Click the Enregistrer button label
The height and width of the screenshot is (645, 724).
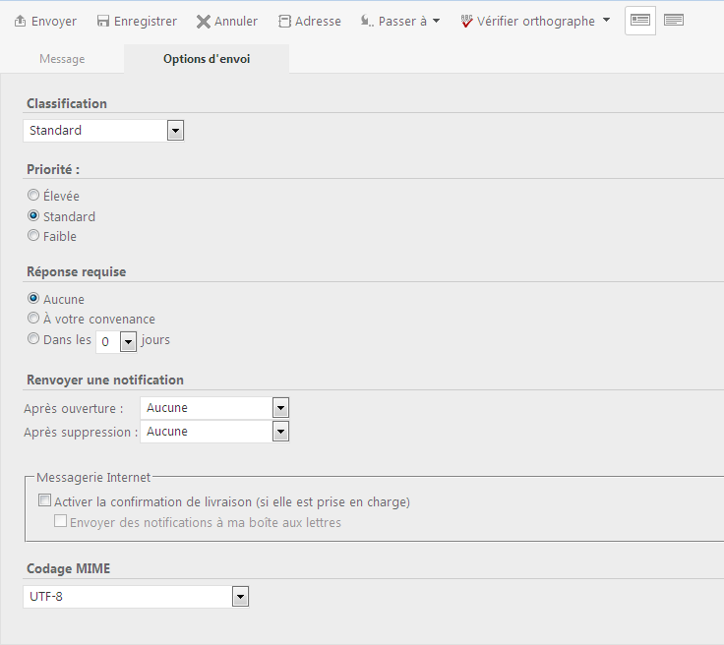click(146, 22)
